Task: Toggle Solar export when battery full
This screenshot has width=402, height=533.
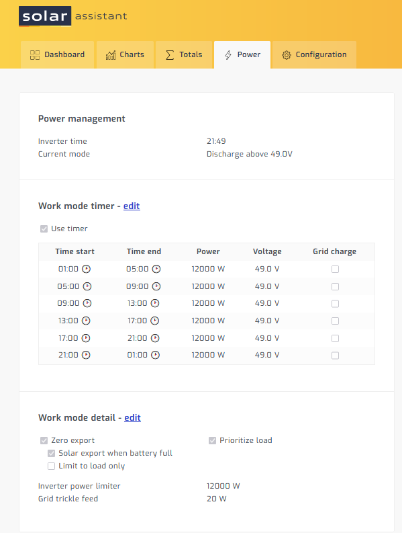Action: tap(51, 453)
